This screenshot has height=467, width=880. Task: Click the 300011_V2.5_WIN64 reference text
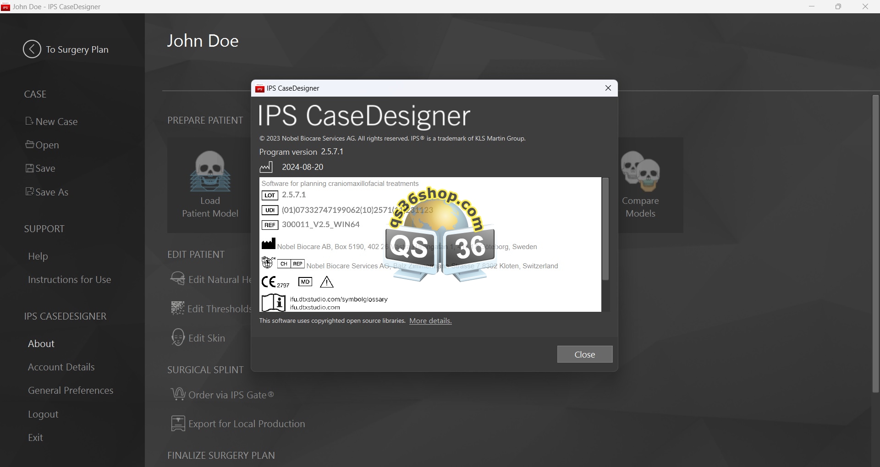click(x=321, y=224)
